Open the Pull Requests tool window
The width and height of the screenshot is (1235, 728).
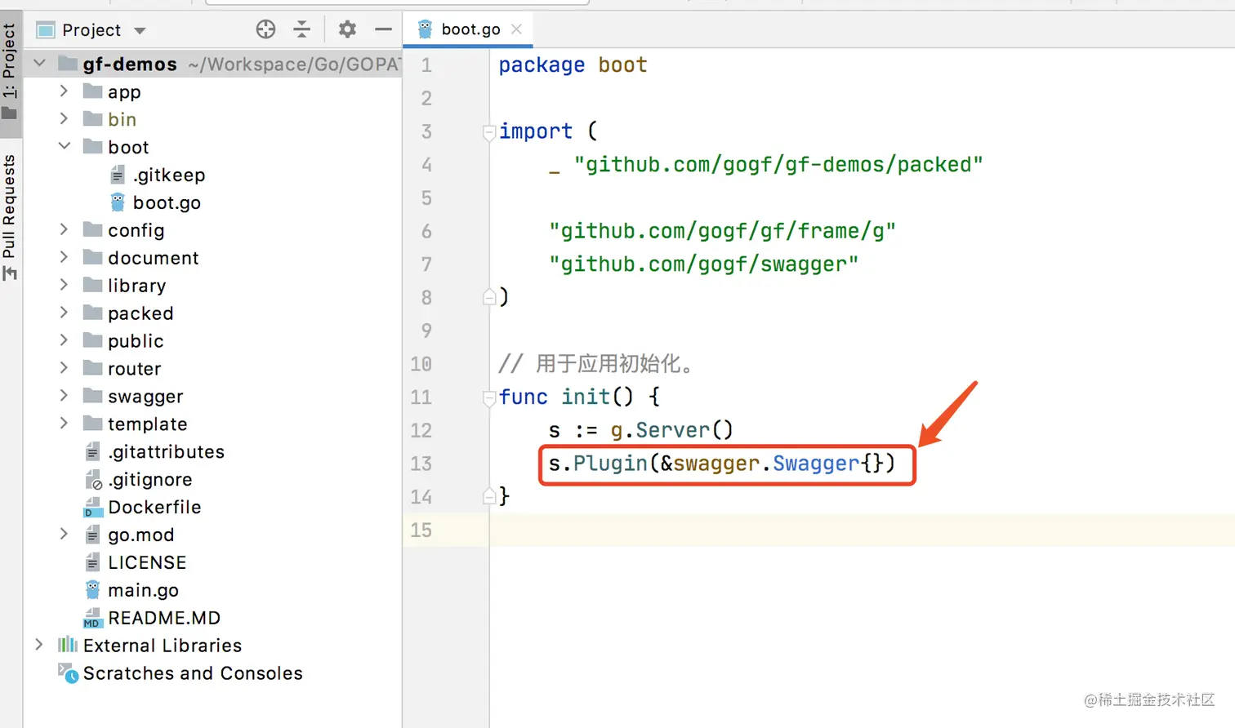tap(10, 217)
